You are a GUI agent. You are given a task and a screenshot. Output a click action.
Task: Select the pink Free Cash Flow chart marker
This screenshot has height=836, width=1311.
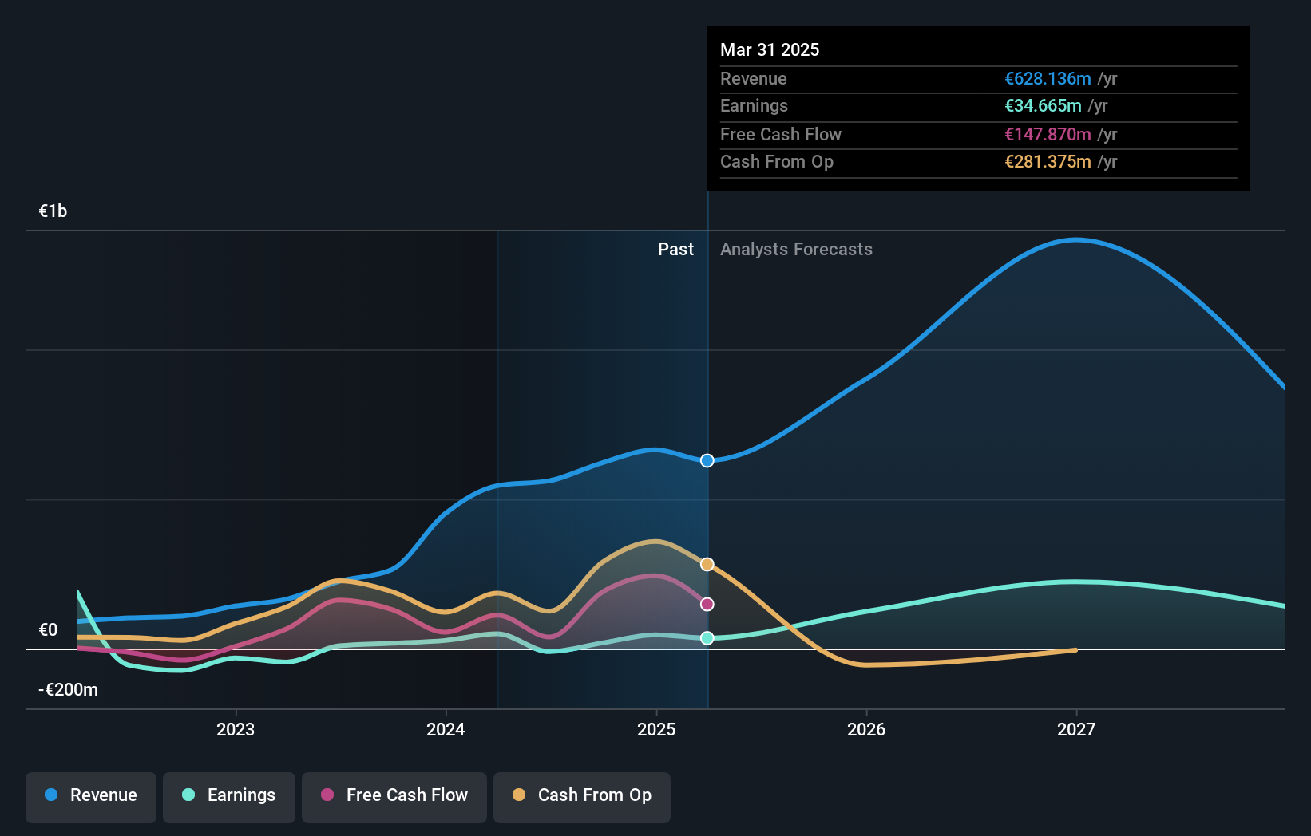tap(706, 604)
